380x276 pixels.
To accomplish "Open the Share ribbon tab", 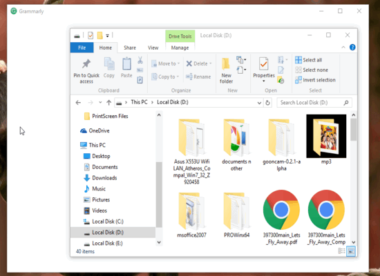I will click(x=130, y=48).
